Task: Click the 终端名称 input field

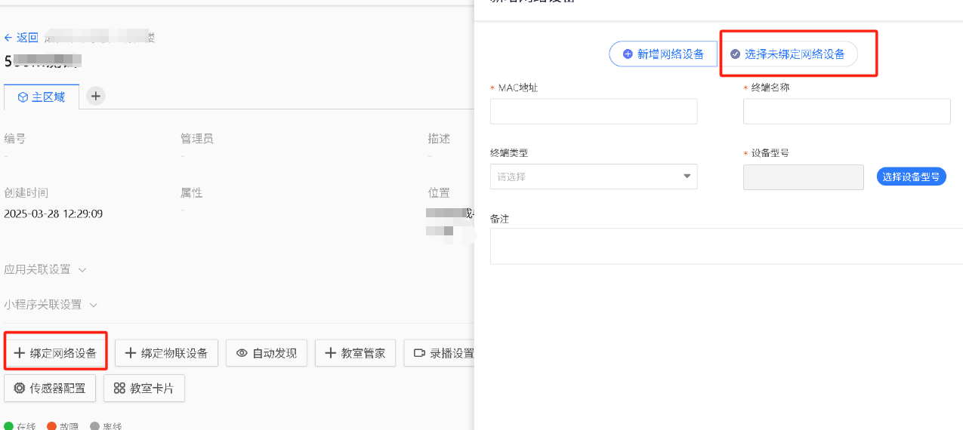Action: (846, 112)
